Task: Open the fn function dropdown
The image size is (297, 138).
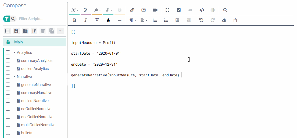Action: pos(98,10)
